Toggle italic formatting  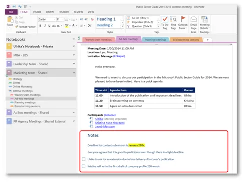pyautogui.click(x=45, y=26)
